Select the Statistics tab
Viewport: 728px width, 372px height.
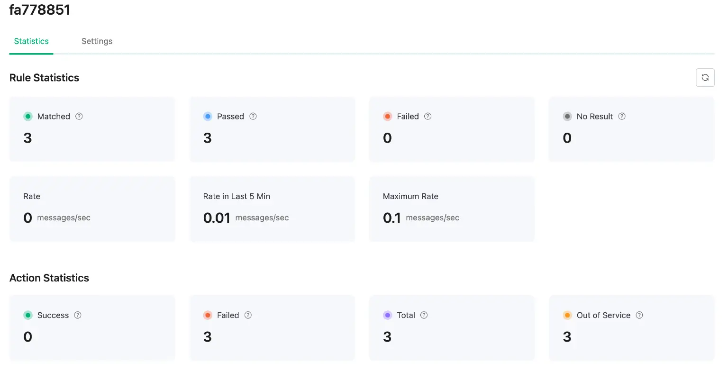click(x=31, y=41)
